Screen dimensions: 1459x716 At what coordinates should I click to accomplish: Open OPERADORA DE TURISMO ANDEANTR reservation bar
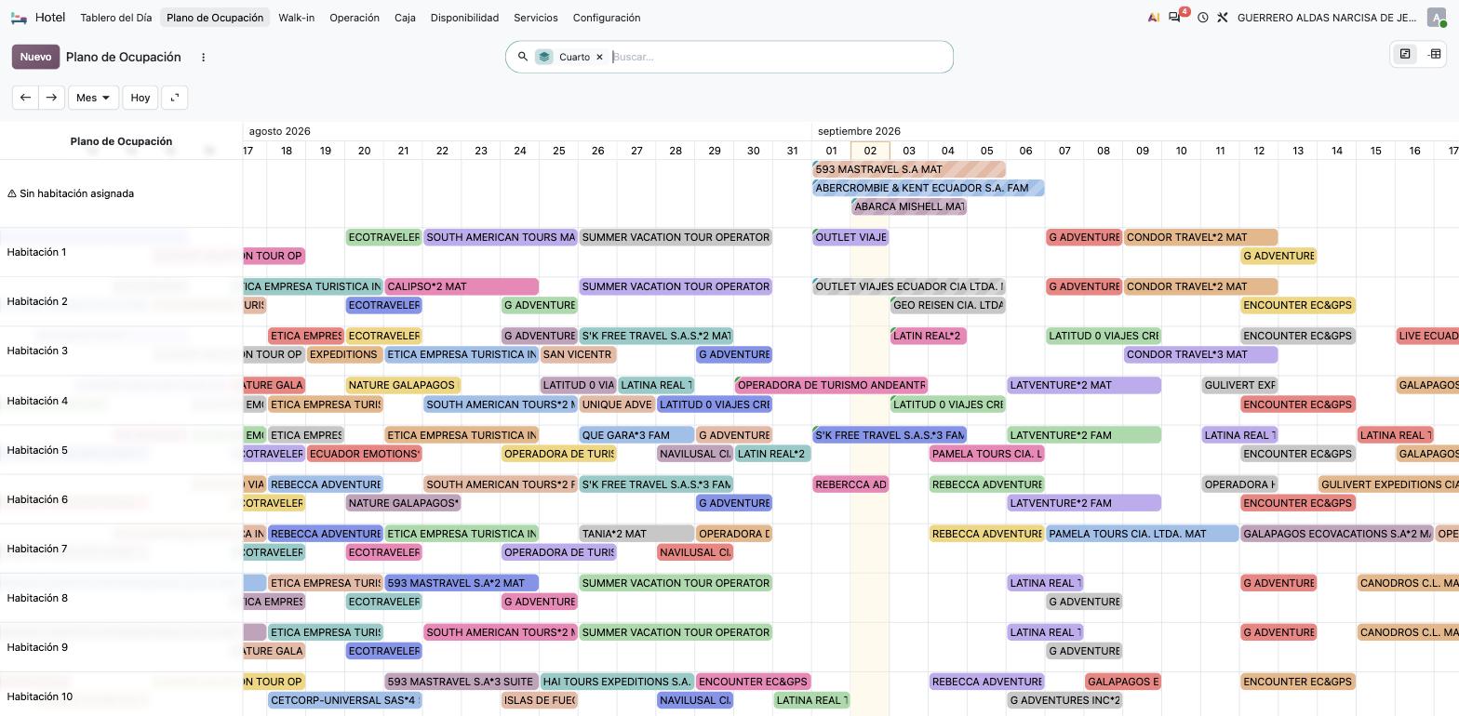click(x=831, y=385)
